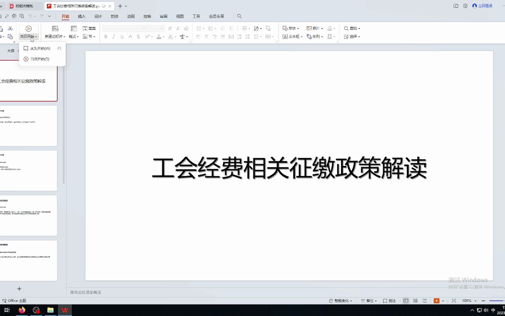Click the 选择 select button
505x316 pixels.
pos(352,37)
